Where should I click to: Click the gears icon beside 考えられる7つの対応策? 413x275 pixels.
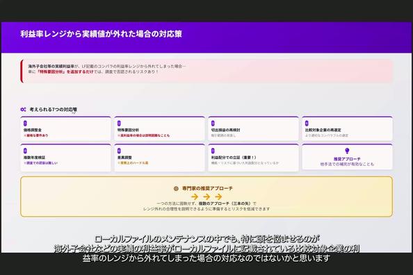(x=23, y=109)
